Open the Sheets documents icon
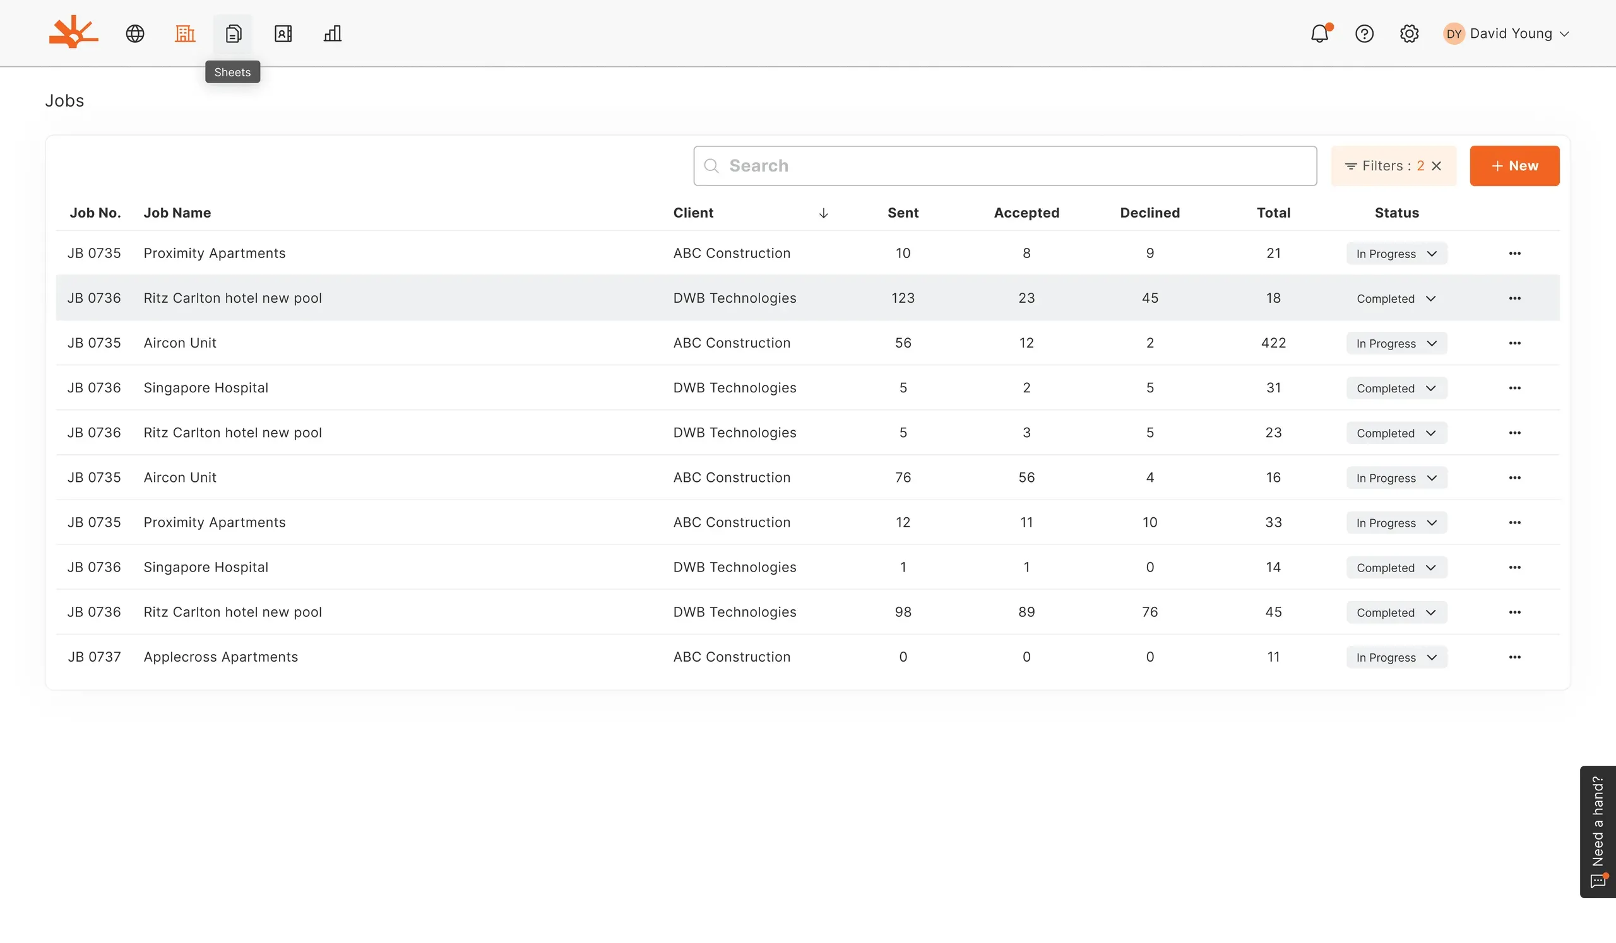Screen dimensions: 1616x943 234,33
